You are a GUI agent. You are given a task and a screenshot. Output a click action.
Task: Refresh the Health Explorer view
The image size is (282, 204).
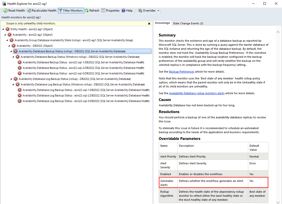coord(92,11)
